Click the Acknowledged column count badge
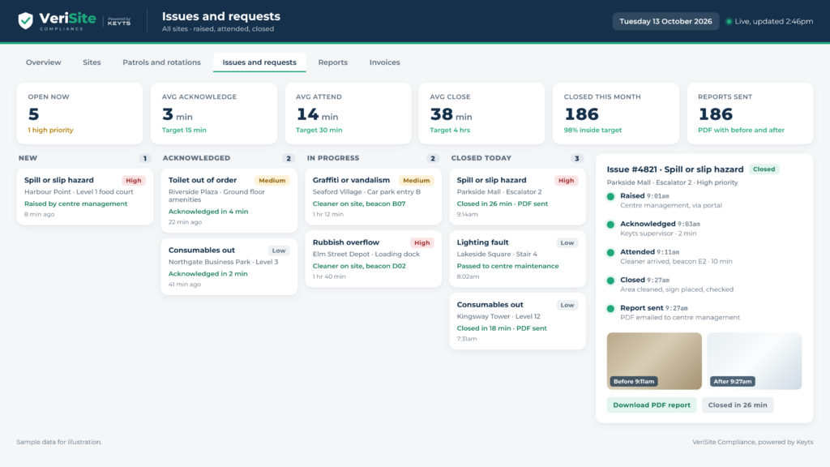The height and width of the screenshot is (467, 830). click(289, 158)
